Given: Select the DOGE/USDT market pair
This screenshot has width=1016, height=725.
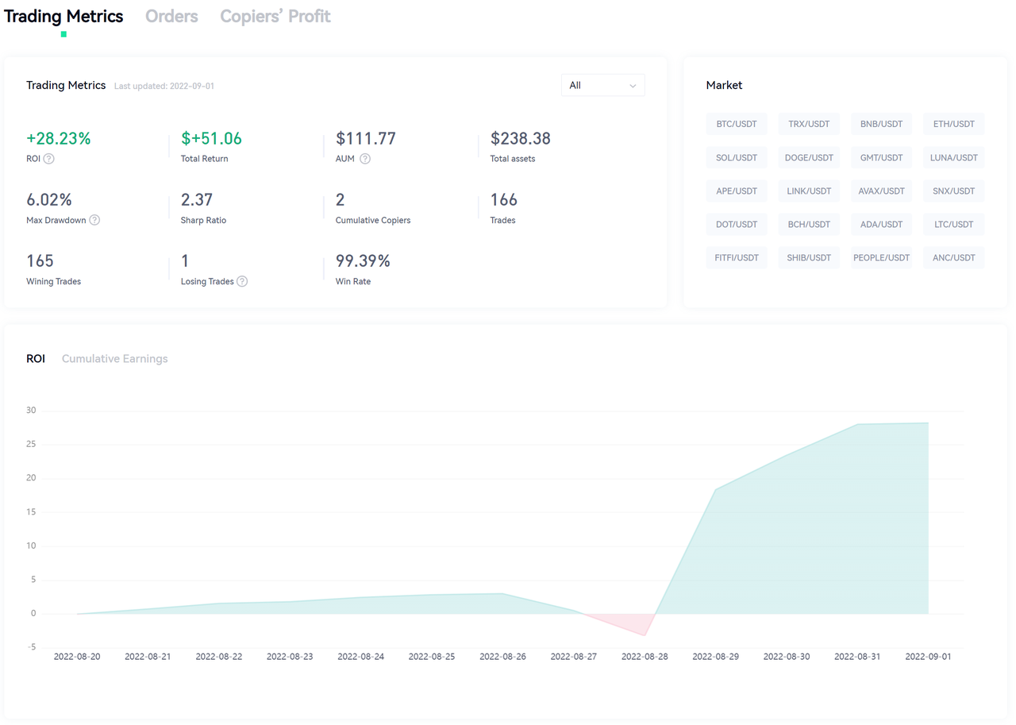Looking at the screenshot, I should point(808,157).
